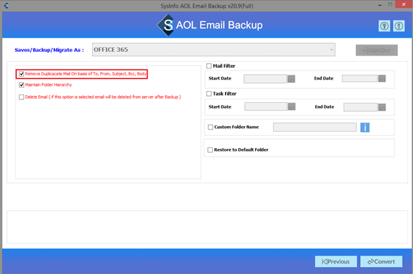The width and height of the screenshot is (413, 274).
Task: Expand the Saves/Backup/Migrate As dropdown
Action: [331, 49]
